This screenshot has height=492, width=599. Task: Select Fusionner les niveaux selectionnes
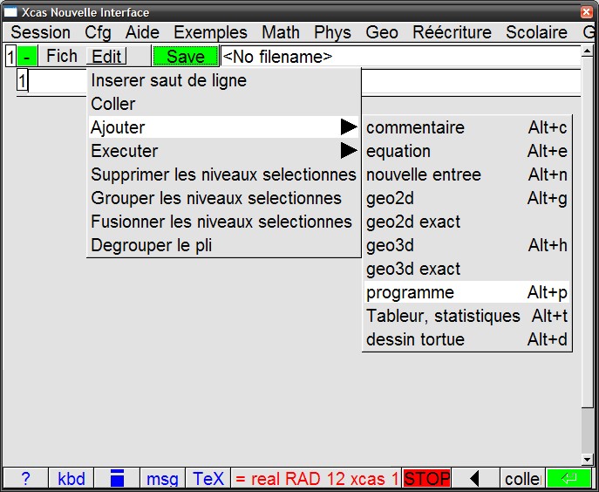coord(223,222)
